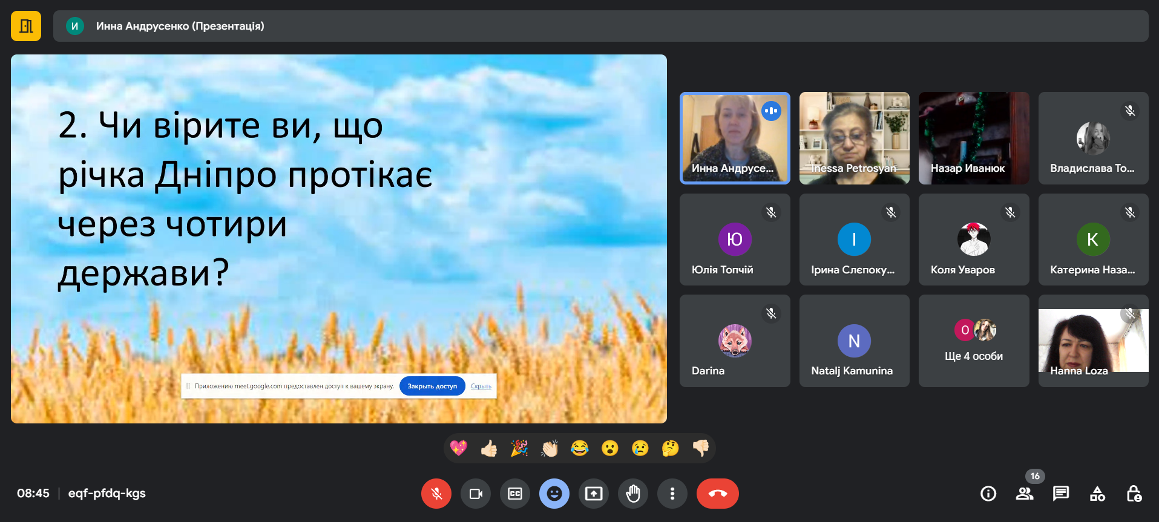This screenshot has width=1159, height=522.
Task: Click the yellow meeting room icon
Action: [26, 26]
